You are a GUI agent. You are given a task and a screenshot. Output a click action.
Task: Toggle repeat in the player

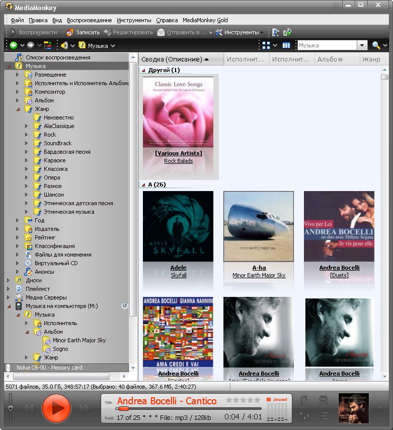[x=304, y=400]
